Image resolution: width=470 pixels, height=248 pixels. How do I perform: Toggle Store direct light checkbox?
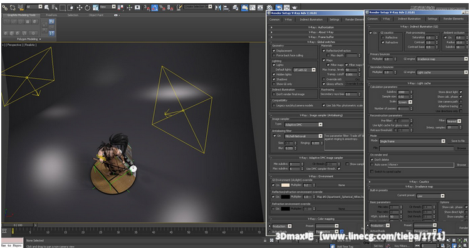[x=461, y=92]
